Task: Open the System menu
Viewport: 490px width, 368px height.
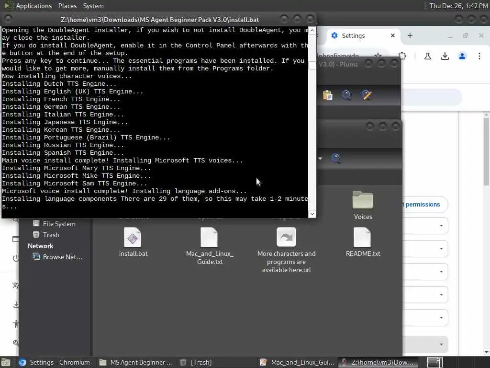Action: click(x=93, y=6)
